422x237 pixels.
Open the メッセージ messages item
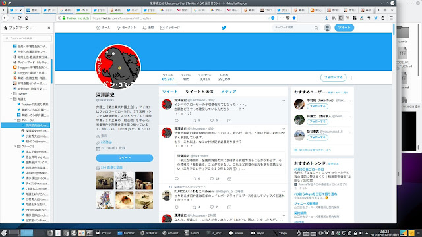[170, 28]
